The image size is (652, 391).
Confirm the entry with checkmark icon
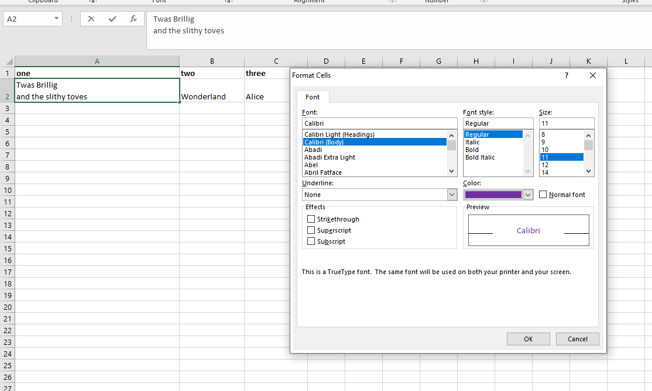pos(112,19)
